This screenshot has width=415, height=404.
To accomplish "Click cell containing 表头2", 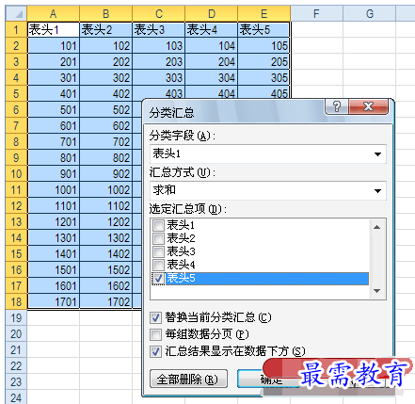I will (x=106, y=30).
